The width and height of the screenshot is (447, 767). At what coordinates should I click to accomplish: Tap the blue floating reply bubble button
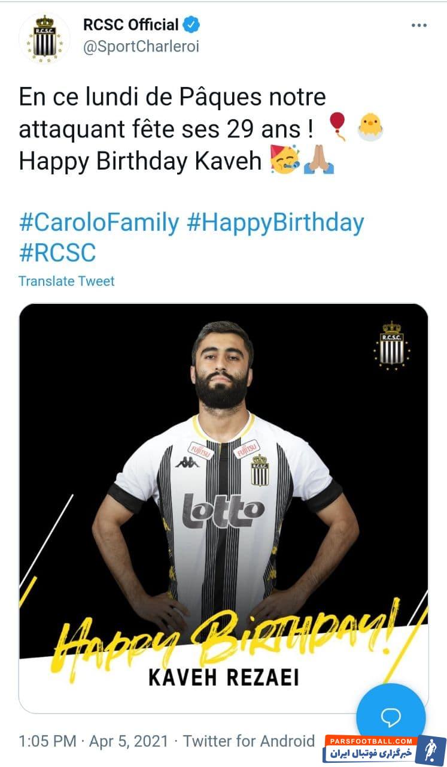[391, 717]
